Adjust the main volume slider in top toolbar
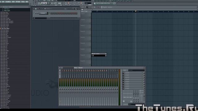The width and height of the screenshot is (198, 111). pos(33,2)
